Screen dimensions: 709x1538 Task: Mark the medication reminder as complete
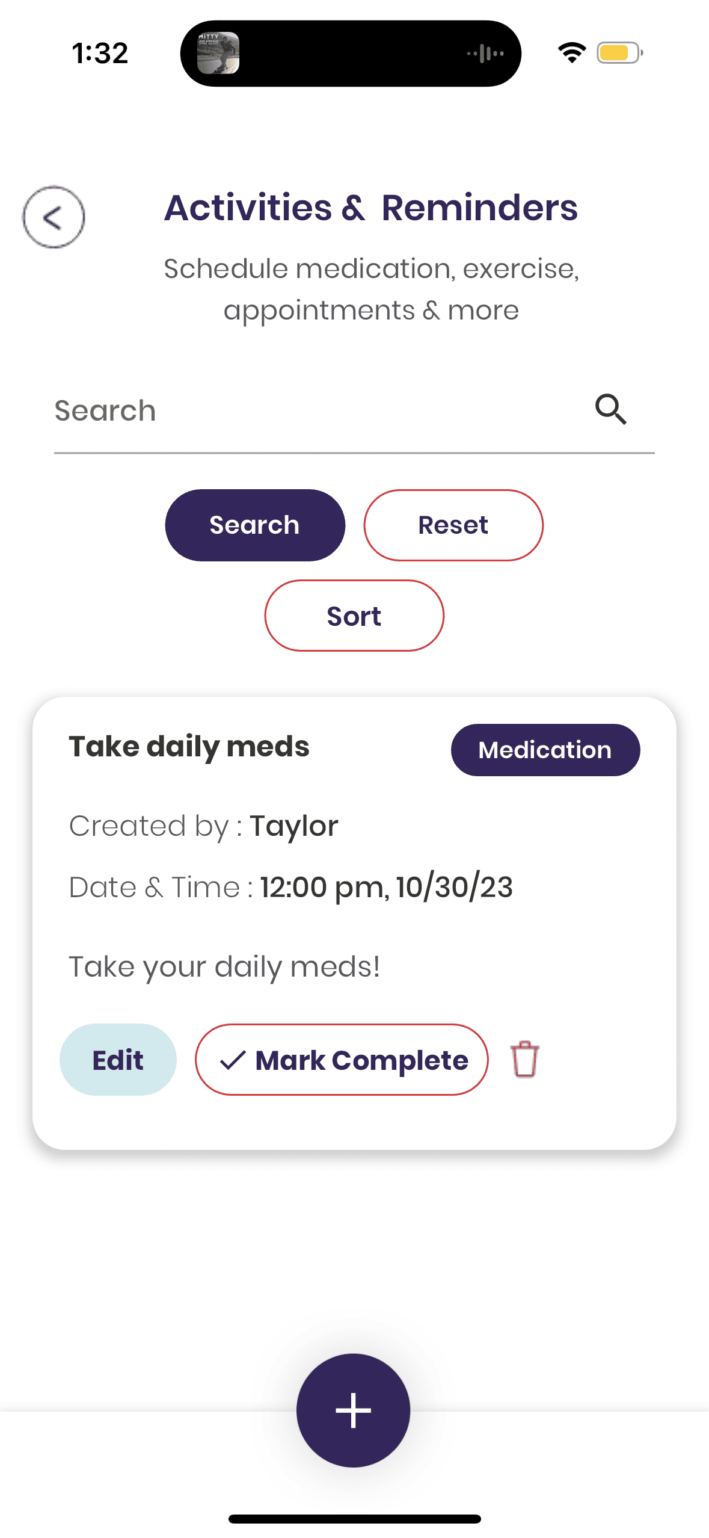tap(342, 1060)
